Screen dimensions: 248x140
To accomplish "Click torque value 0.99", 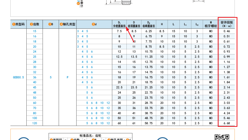I will point(227,57).
